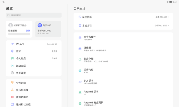
Task: Tap the account avatar icon
Action: [x=11, y=25]
